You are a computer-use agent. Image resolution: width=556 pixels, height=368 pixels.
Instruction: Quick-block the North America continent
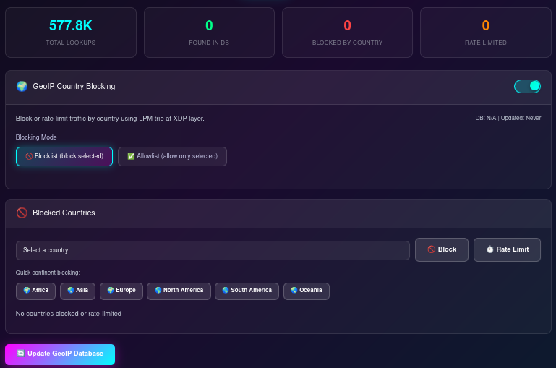point(179,291)
